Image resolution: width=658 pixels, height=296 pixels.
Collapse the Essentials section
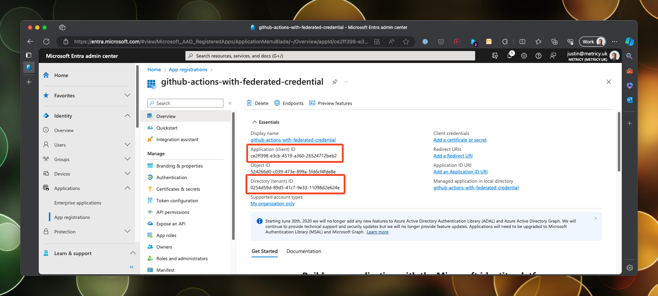point(255,122)
